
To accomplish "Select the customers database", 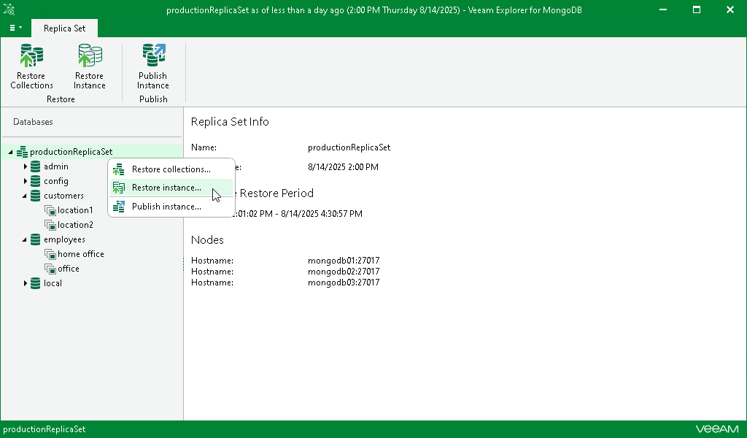I will (x=63, y=196).
